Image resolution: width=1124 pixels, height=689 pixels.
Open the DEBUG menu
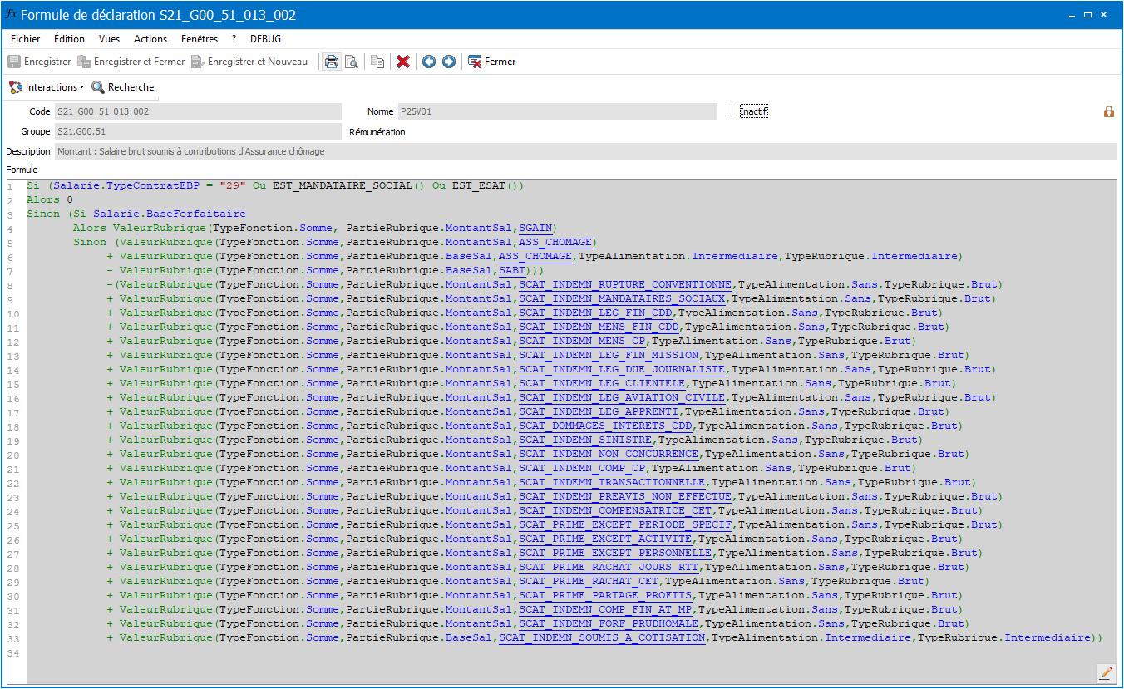[266, 39]
